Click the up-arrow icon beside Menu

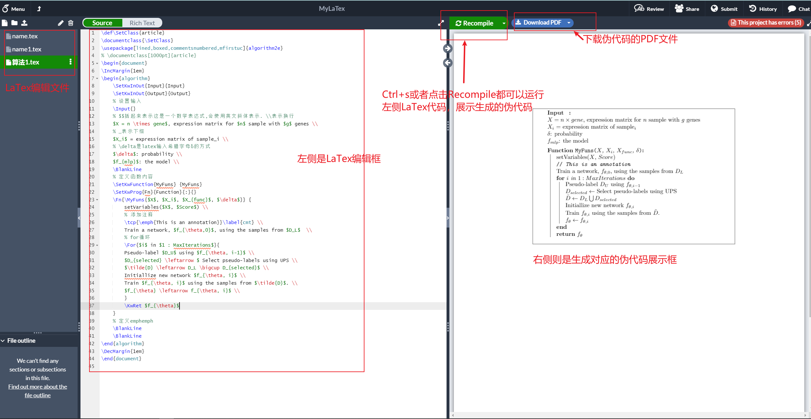[39, 9]
